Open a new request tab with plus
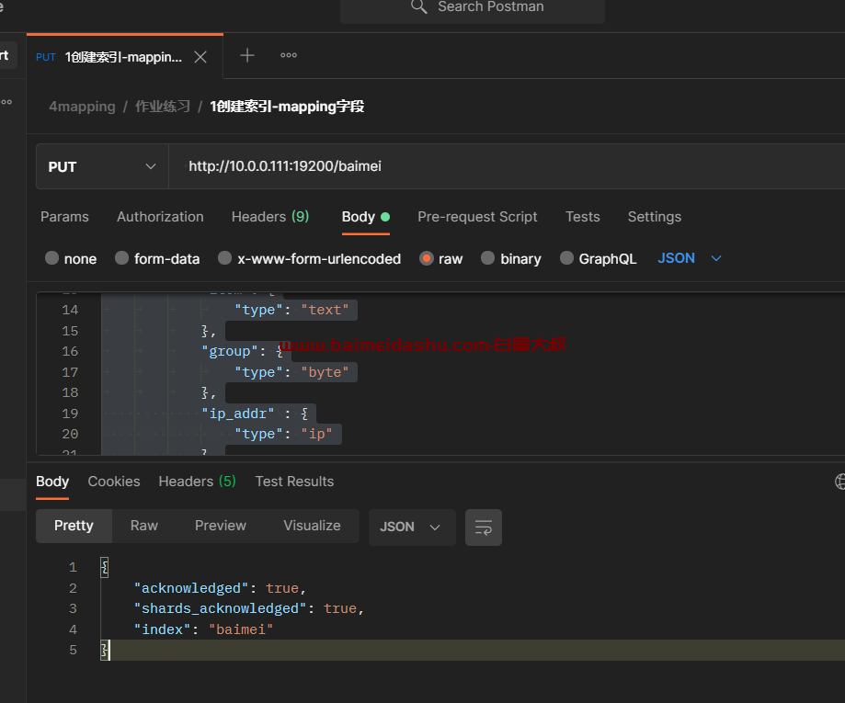Image resolution: width=845 pixels, height=703 pixels. click(247, 55)
